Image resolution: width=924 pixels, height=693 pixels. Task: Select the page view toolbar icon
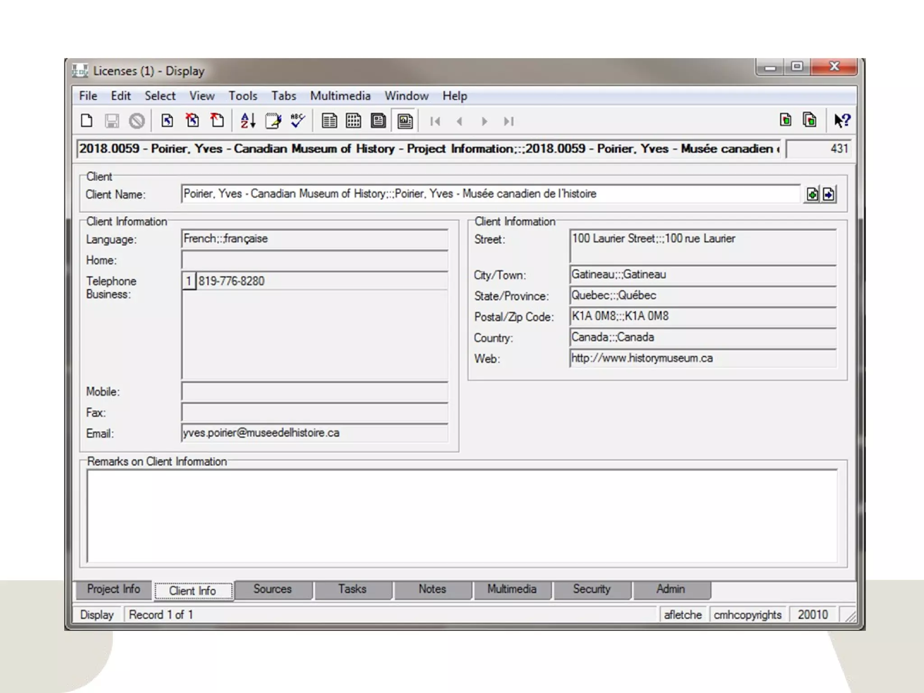(x=378, y=121)
